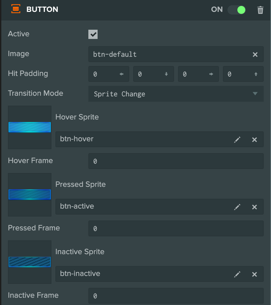The width and height of the screenshot is (271, 305).
Task: Click the left Hit Padding field
Action: point(109,74)
